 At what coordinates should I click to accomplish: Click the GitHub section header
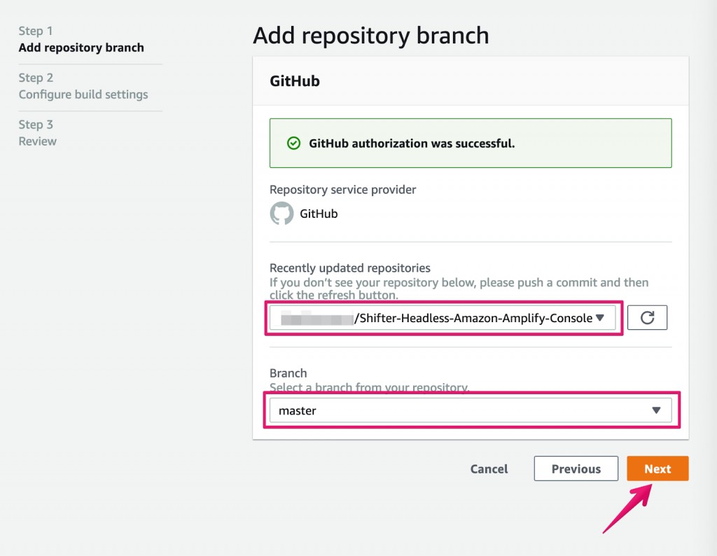pos(295,81)
